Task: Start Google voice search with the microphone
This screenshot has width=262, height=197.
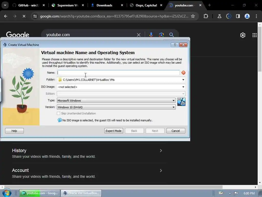Action: 151,35
